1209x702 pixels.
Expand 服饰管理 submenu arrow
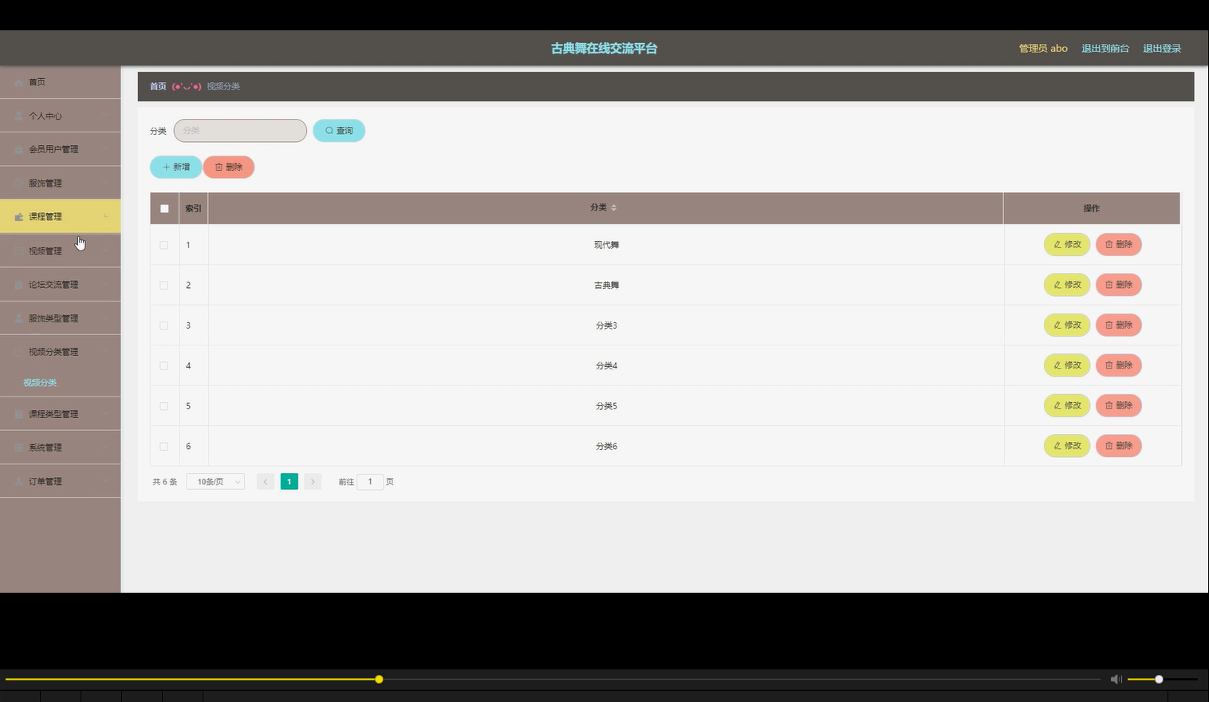pos(105,183)
